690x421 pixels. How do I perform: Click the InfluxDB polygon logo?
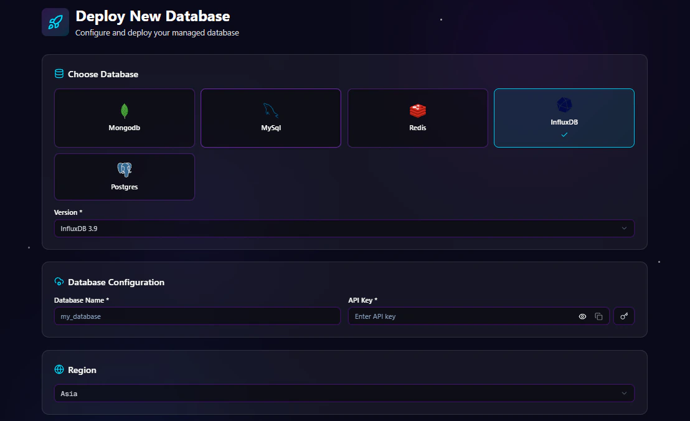tap(564, 105)
